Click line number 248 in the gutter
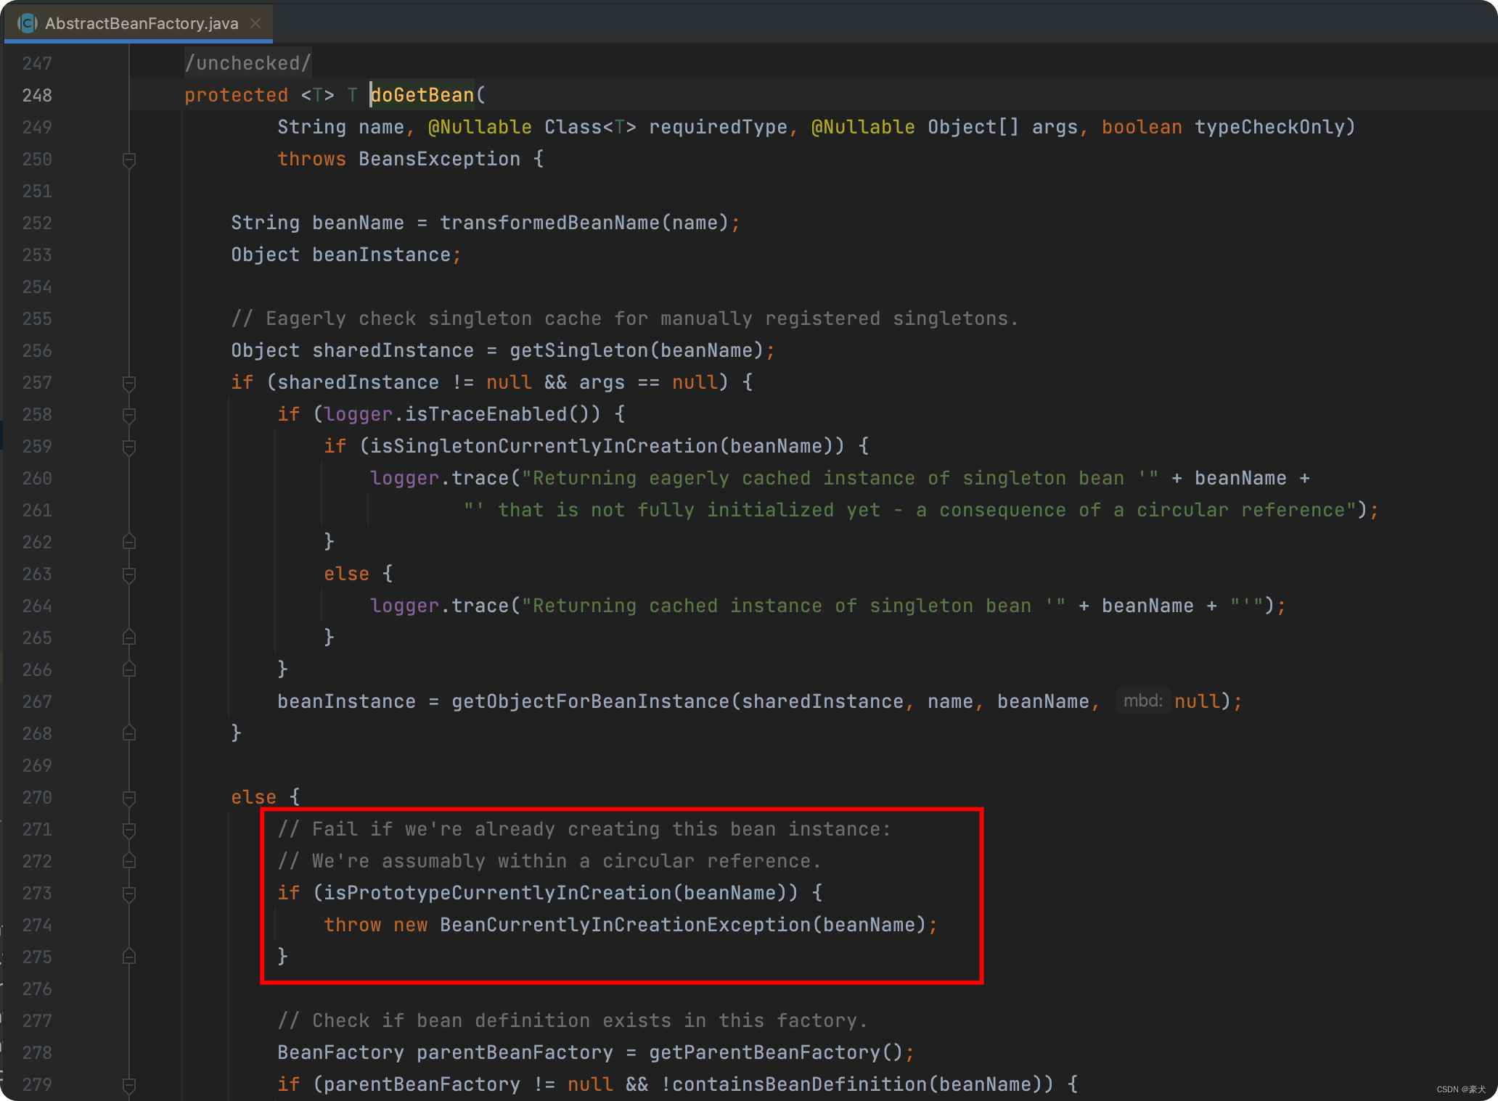The width and height of the screenshot is (1498, 1101). [x=37, y=95]
